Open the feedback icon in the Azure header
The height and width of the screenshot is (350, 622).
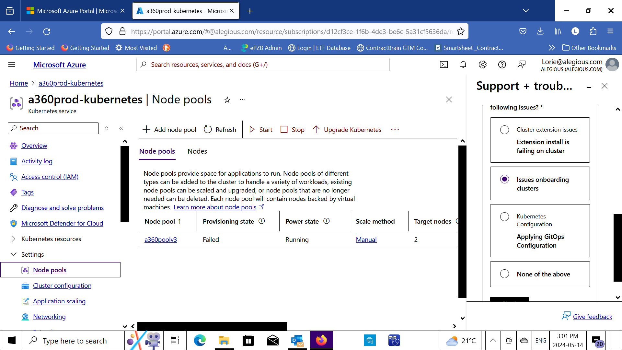tap(522, 64)
